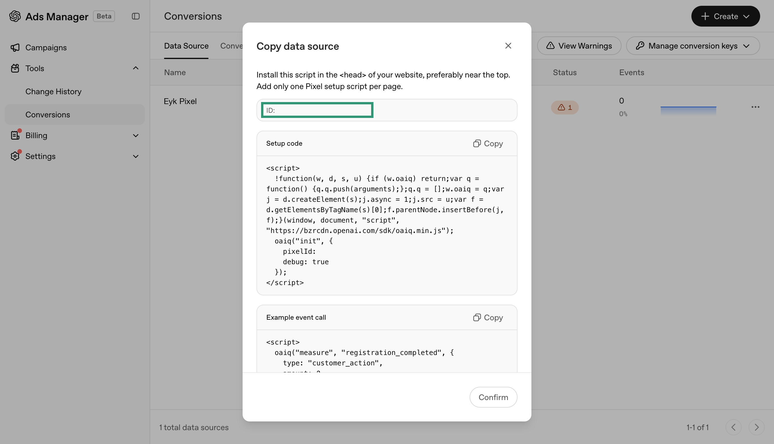Click the Confirm button
Viewport: 774px width, 444px height.
[x=493, y=397]
